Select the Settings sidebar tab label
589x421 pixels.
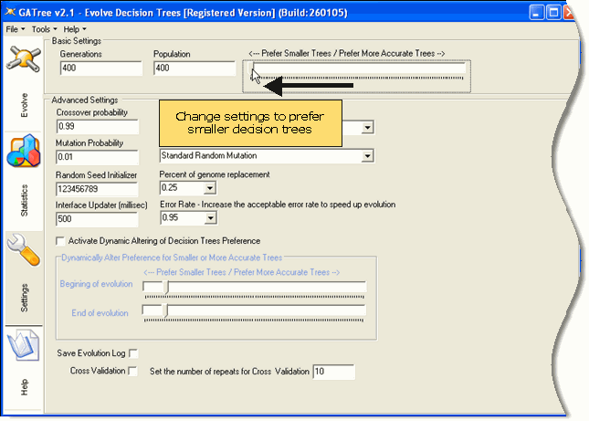tap(24, 298)
